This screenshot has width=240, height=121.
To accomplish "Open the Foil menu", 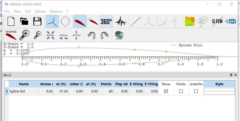I will coord(28,11).
